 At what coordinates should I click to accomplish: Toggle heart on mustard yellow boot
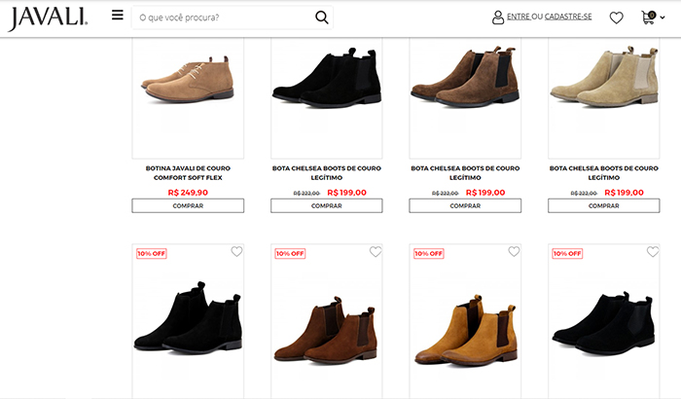click(514, 252)
